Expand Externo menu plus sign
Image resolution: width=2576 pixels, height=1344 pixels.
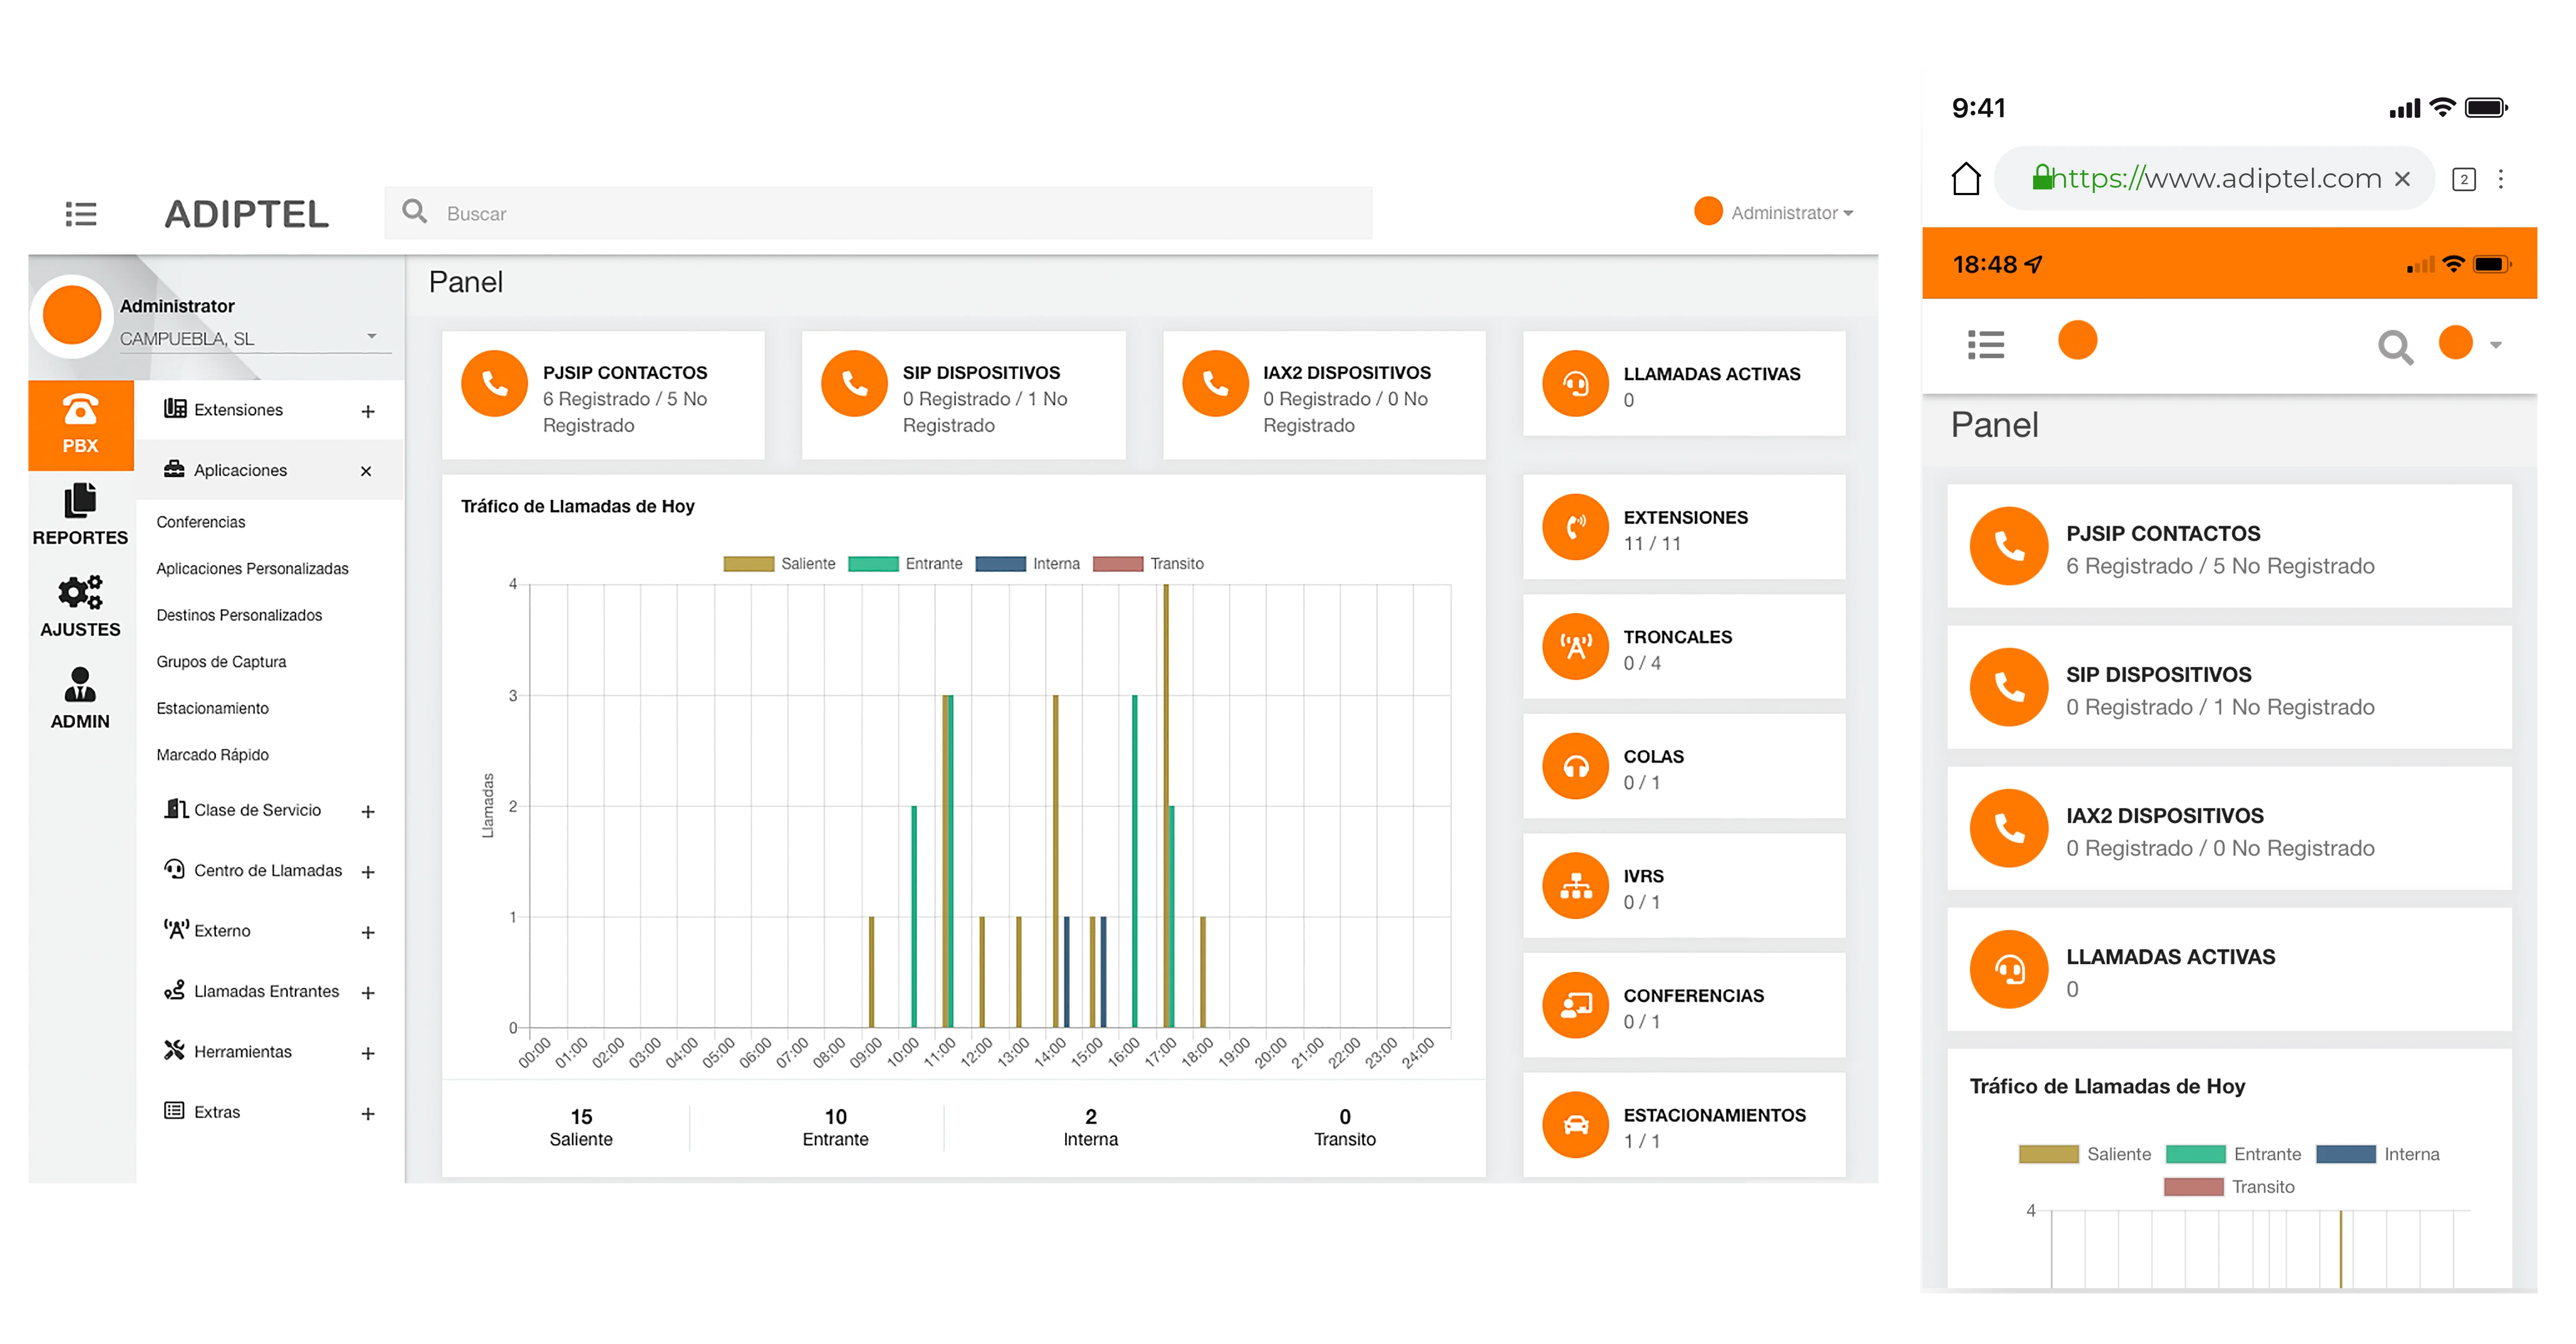coord(368,932)
